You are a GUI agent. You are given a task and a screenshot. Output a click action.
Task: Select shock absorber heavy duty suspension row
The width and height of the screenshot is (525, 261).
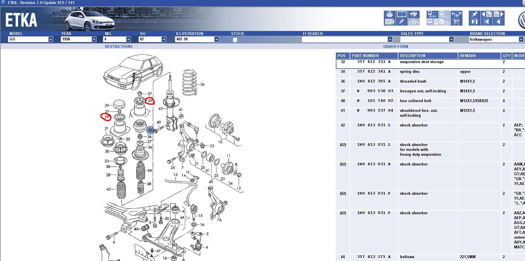430,151
